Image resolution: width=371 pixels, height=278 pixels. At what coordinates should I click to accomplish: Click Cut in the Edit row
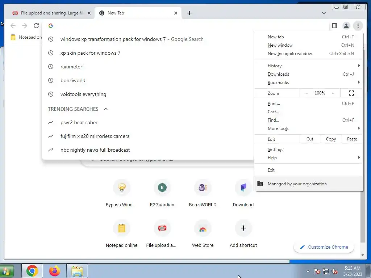(x=310, y=139)
